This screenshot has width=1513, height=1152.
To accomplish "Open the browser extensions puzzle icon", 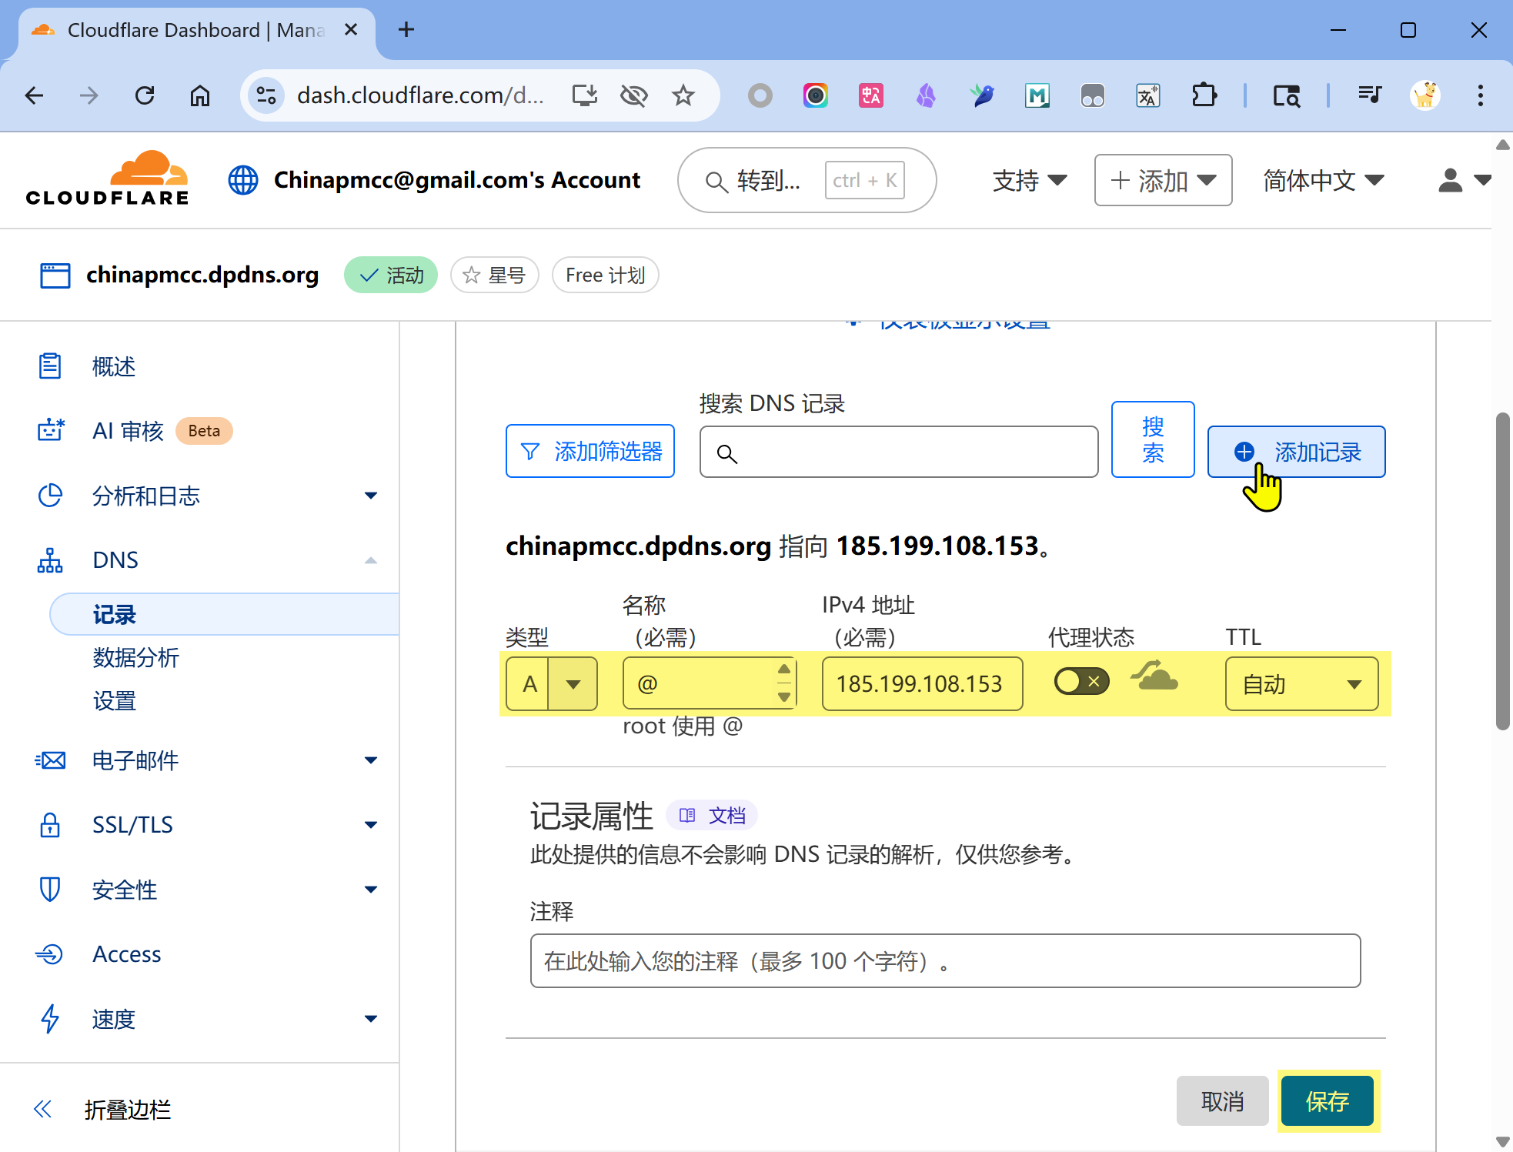I will 1204,95.
